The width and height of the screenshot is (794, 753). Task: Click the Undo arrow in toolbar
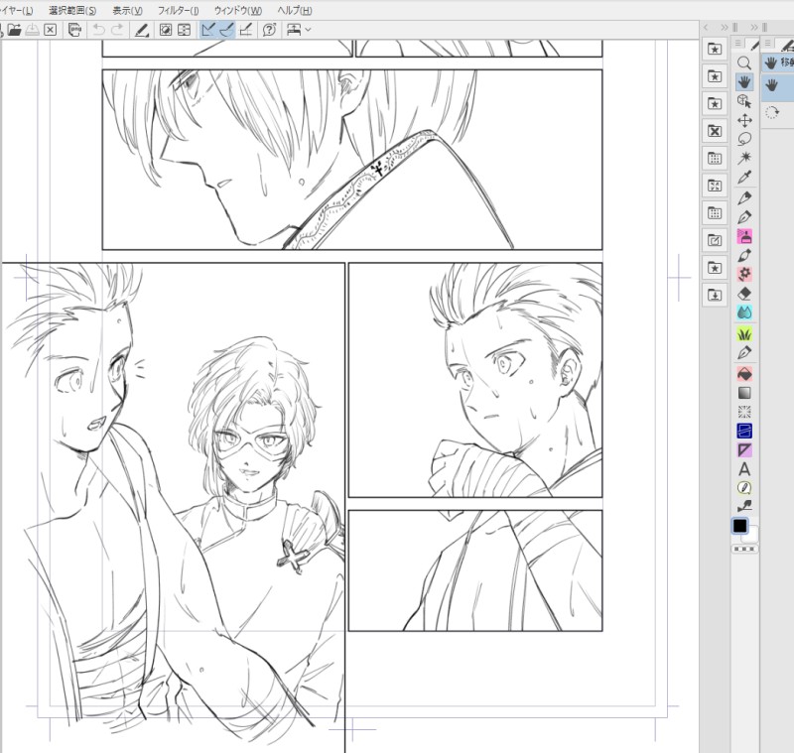pos(98,30)
